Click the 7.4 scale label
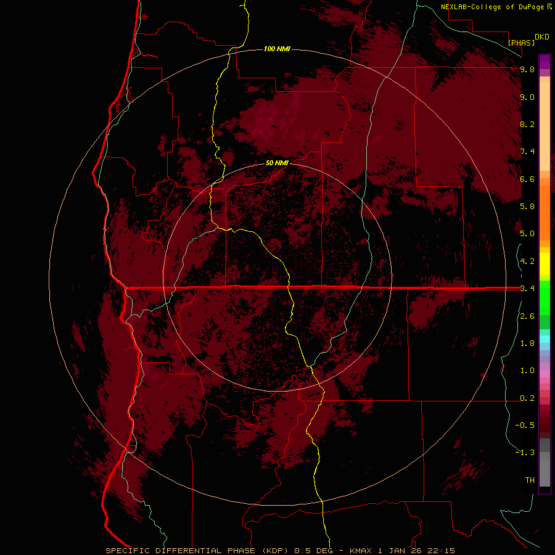The height and width of the screenshot is (555, 555). click(527, 152)
